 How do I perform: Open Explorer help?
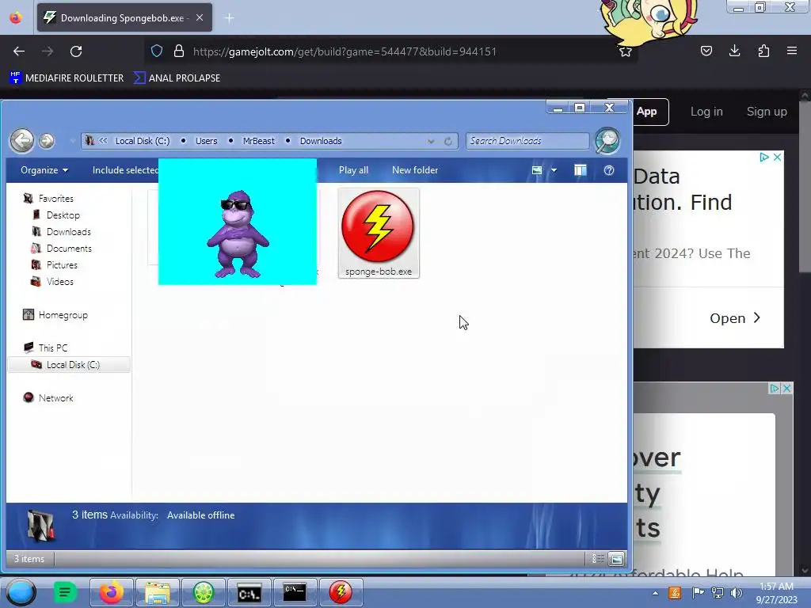click(x=609, y=170)
